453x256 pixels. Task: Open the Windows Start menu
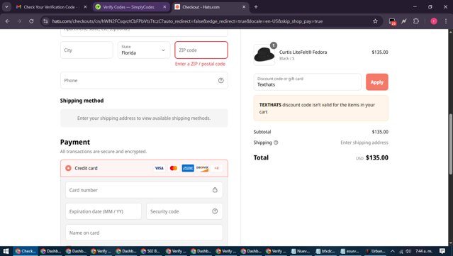6,251
